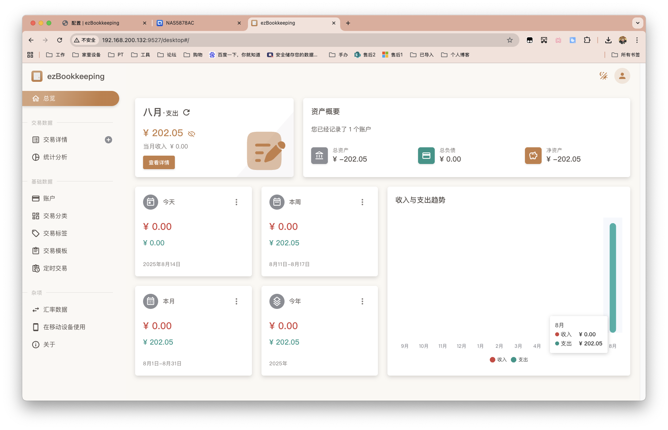Open the 交易标签 page
Viewport: 668px width, 430px height.
click(x=54, y=233)
